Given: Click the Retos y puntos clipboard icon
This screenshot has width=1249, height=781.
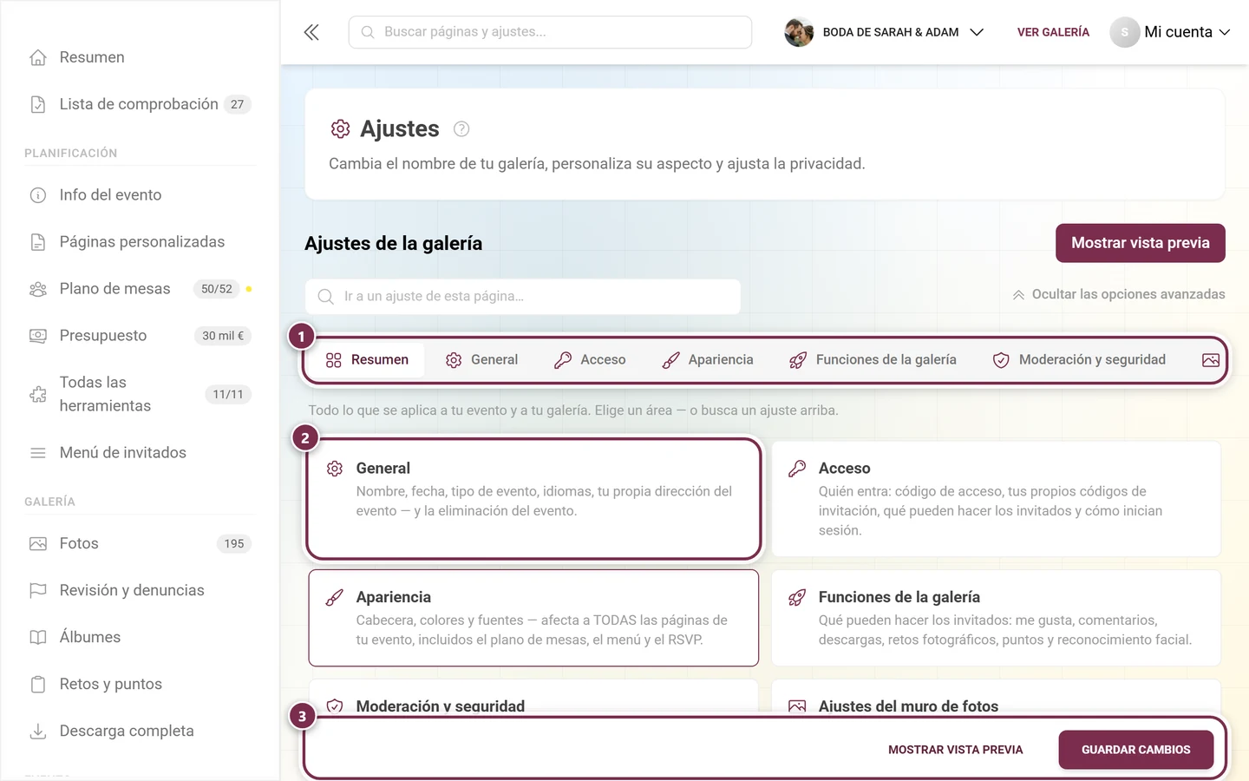Looking at the screenshot, I should pos(38,685).
